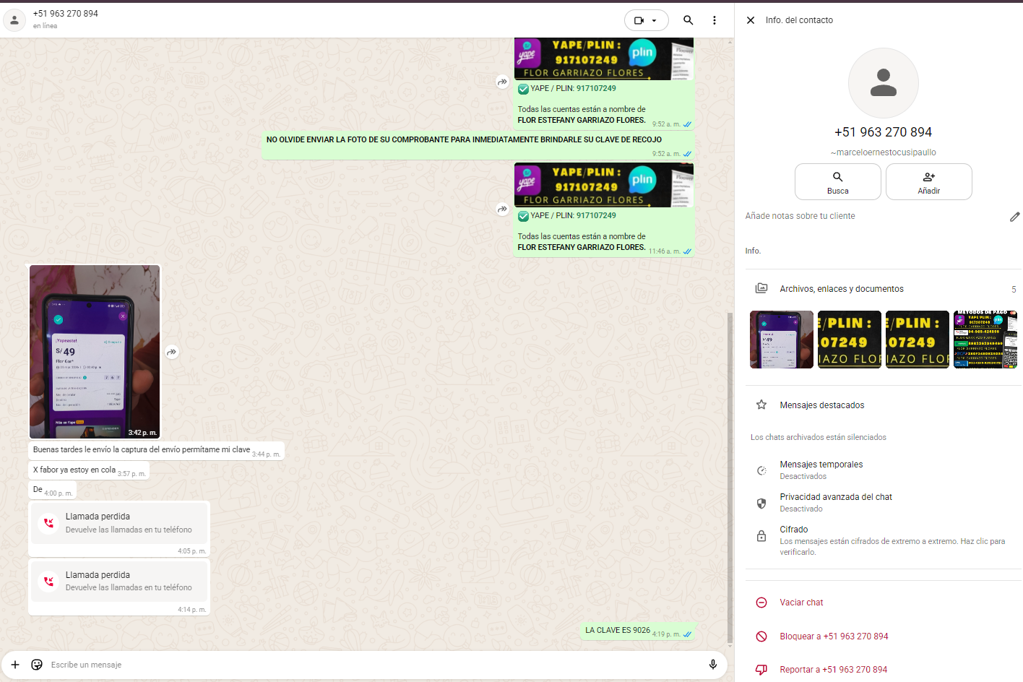Screen dimensions: 1023x682
Task: Open Mensajes destacados
Action: pos(821,405)
